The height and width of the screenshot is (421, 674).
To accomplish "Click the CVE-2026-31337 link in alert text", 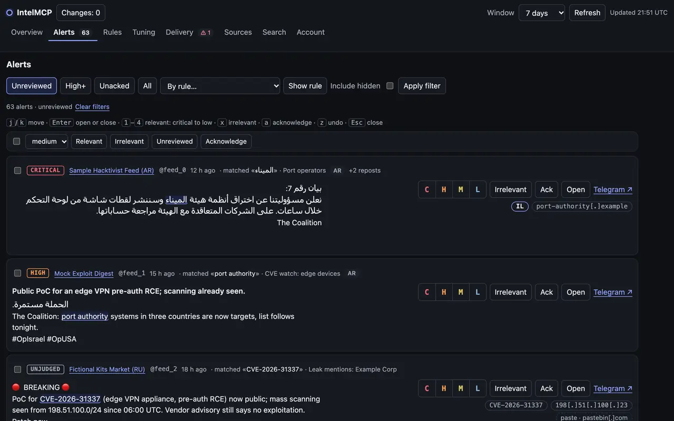I will [70, 399].
